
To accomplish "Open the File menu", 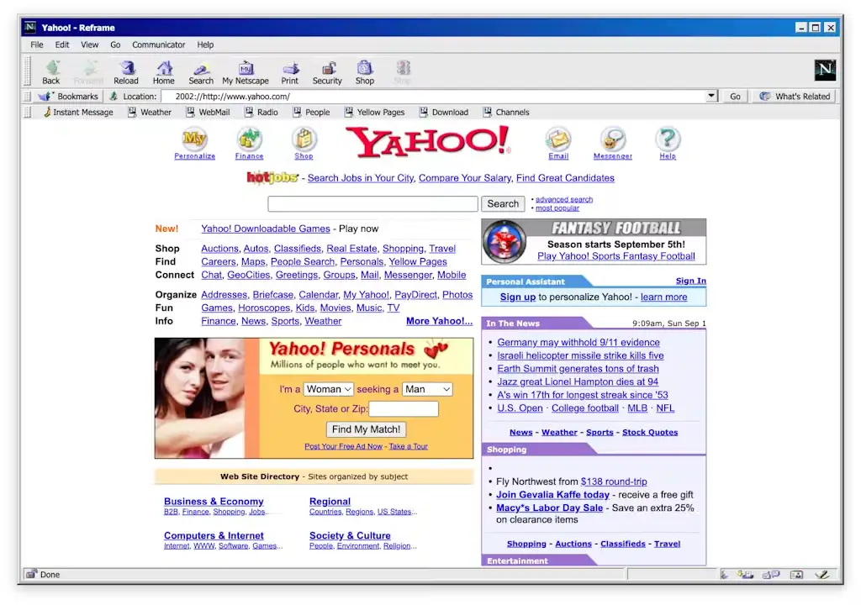I will (x=37, y=45).
